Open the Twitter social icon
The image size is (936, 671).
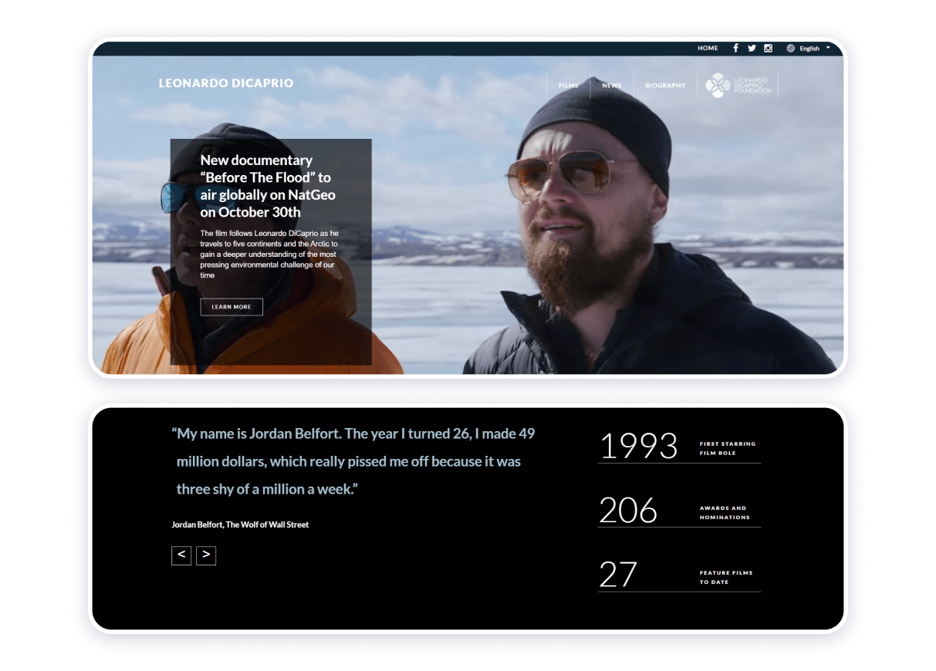click(x=752, y=48)
